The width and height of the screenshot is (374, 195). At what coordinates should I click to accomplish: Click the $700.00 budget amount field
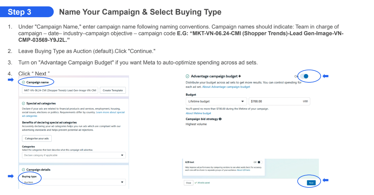click(275, 101)
